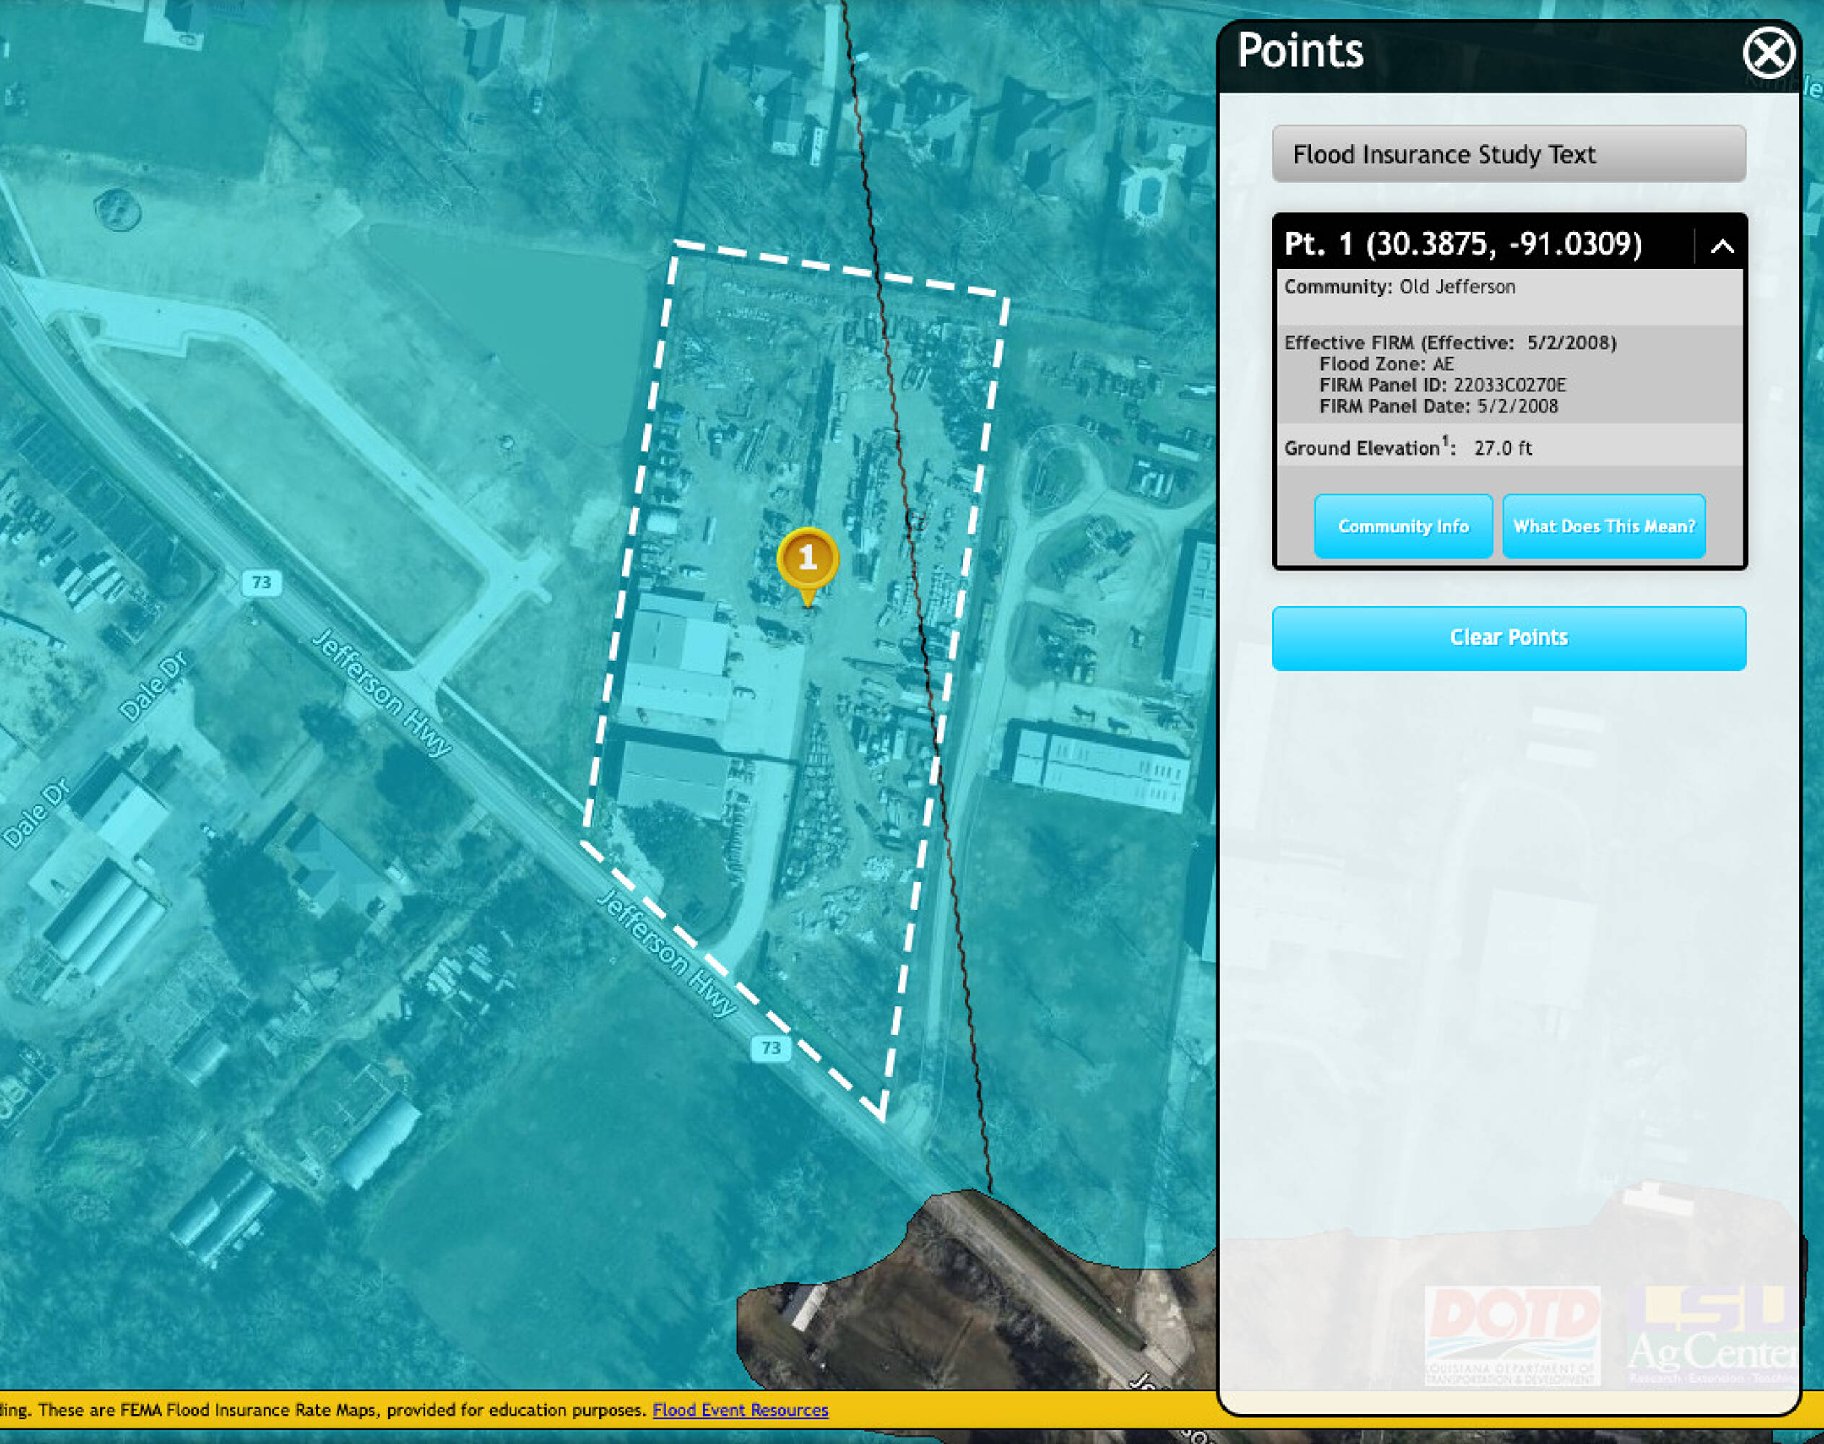Click the large white-roofed building inside the parcel
Viewport: 1824px width, 1444px height.
click(x=677, y=668)
